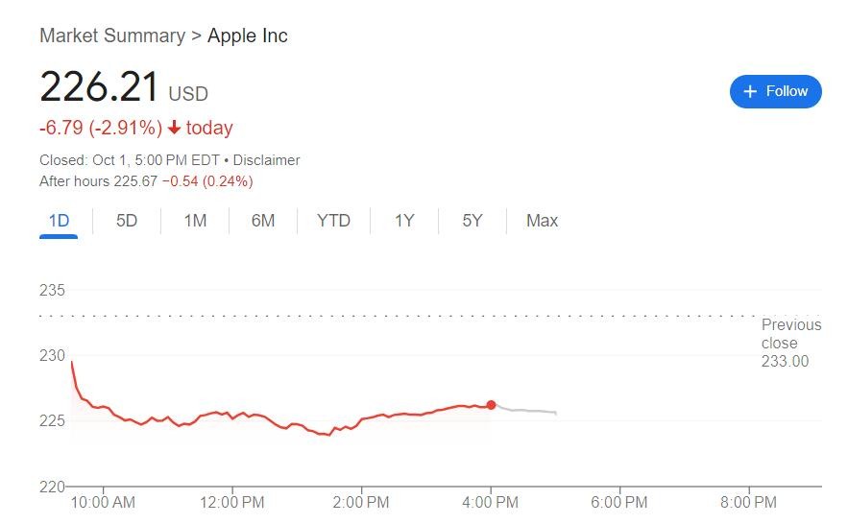Open the Max range tab
Screen dimensions: 848x524
(542, 221)
